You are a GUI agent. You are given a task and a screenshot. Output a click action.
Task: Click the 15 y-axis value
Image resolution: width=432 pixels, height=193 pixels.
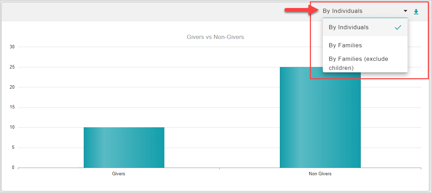click(x=12, y=107)
